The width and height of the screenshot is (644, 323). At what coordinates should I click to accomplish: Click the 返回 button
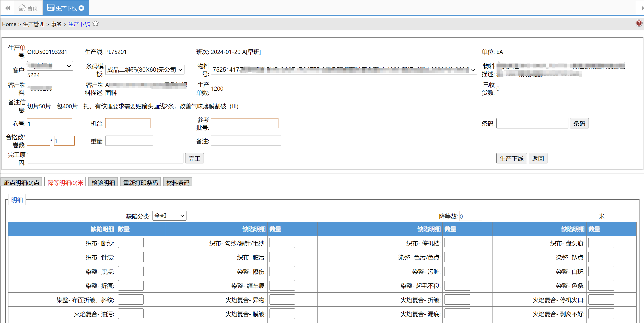538,158
